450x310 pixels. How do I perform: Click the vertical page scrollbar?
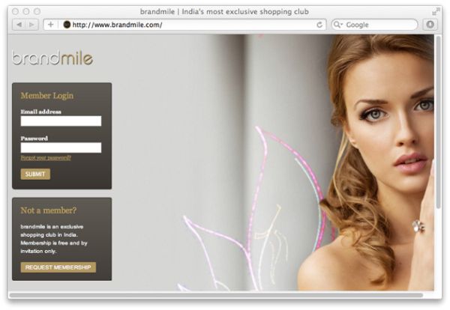point(438,123)
